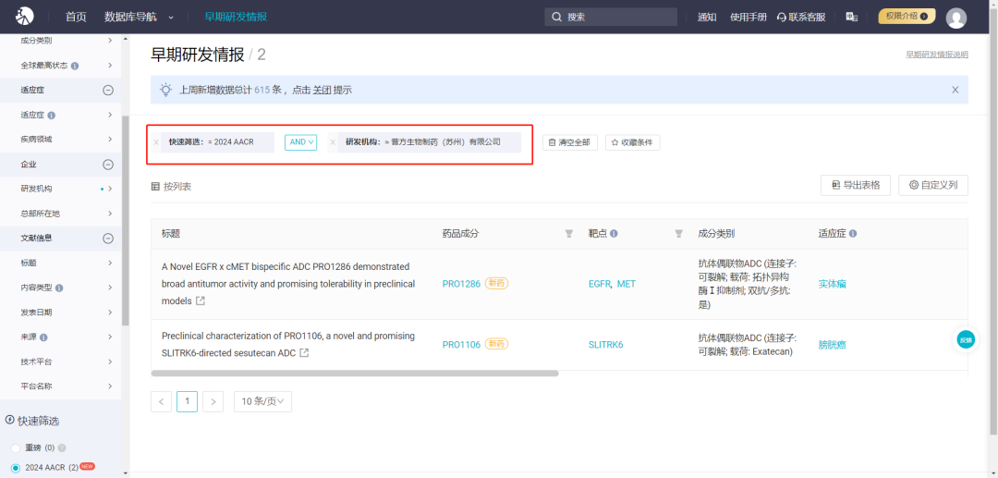Click the 实体瘤 indication link
The width and height of the screenshot is (998, 478).
[x=832, y=284]
